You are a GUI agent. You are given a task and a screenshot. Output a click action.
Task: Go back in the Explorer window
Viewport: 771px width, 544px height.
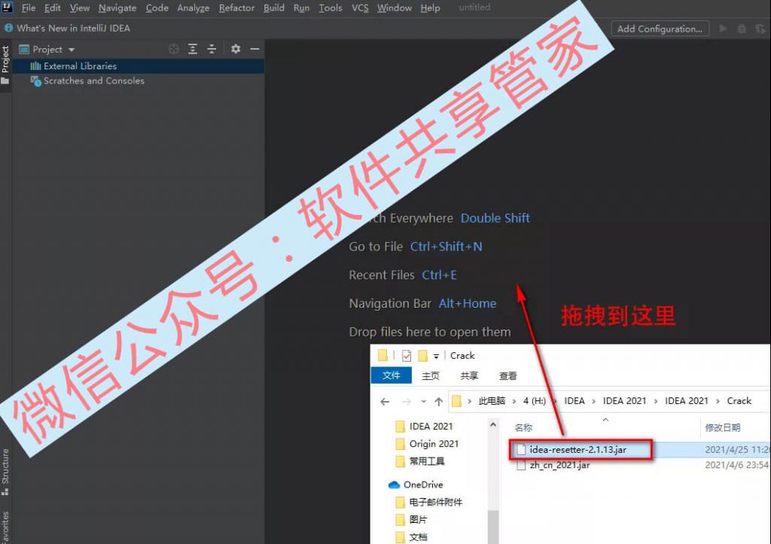click(385, 402)
